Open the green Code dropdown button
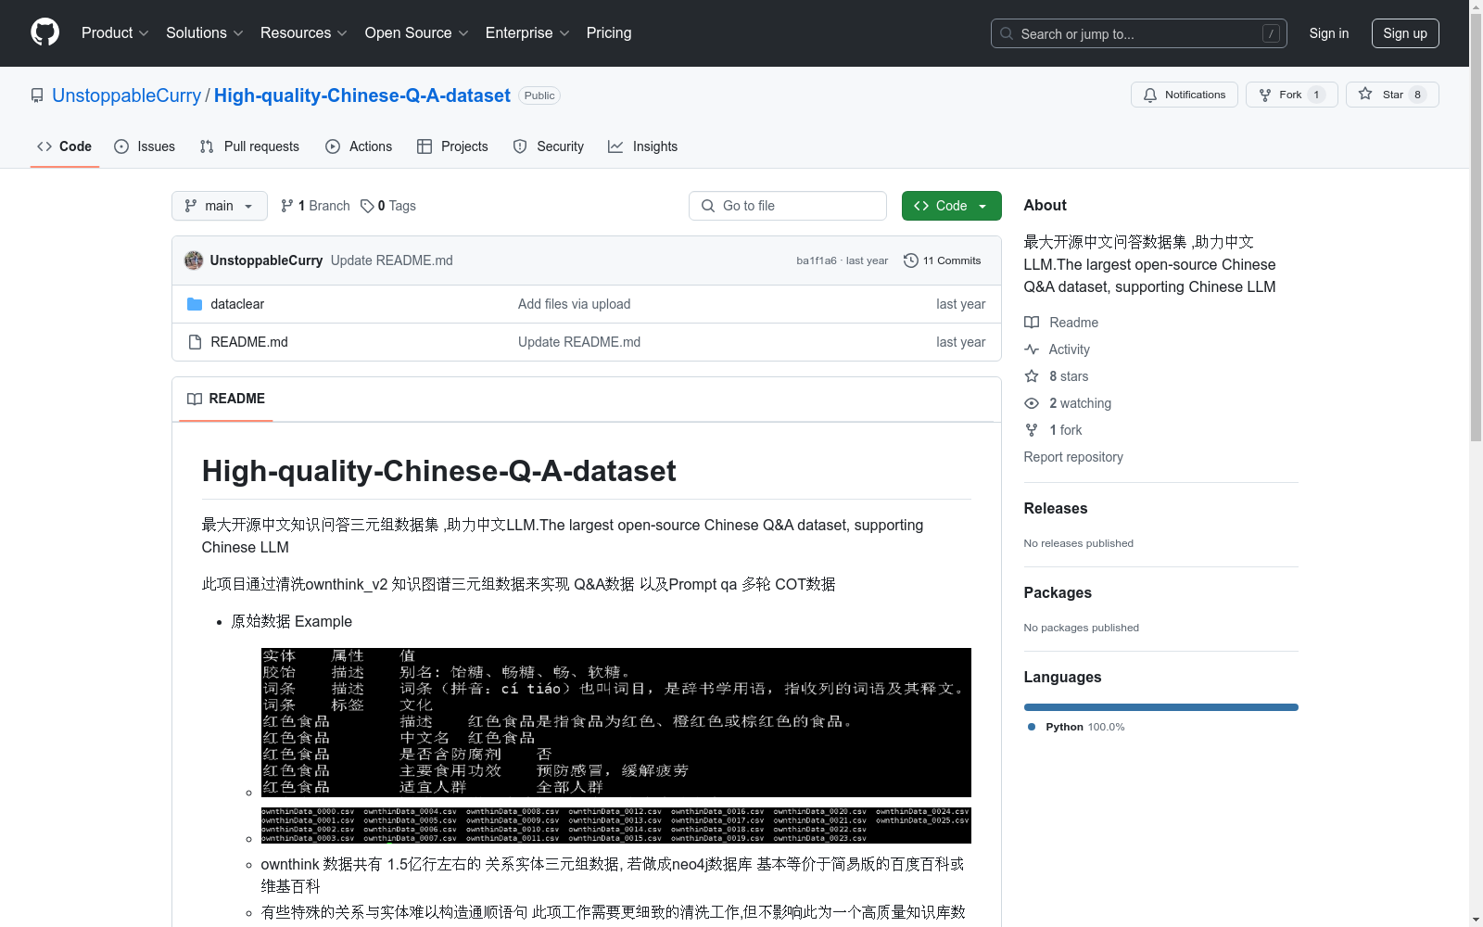 tap(952, 206)
